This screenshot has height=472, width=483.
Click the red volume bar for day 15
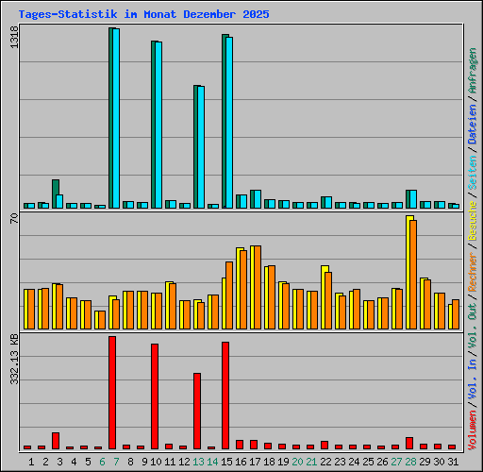tap(225, 396)
